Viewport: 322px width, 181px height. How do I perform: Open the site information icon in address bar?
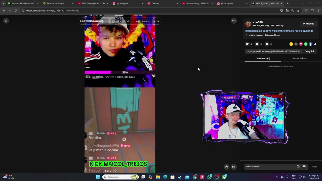click(23, 11)
